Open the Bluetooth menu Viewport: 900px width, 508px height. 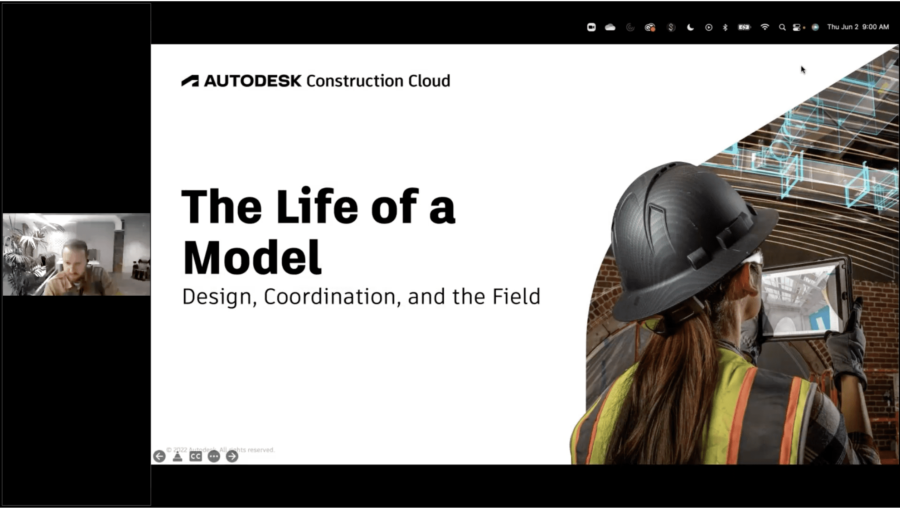point(725,27)
